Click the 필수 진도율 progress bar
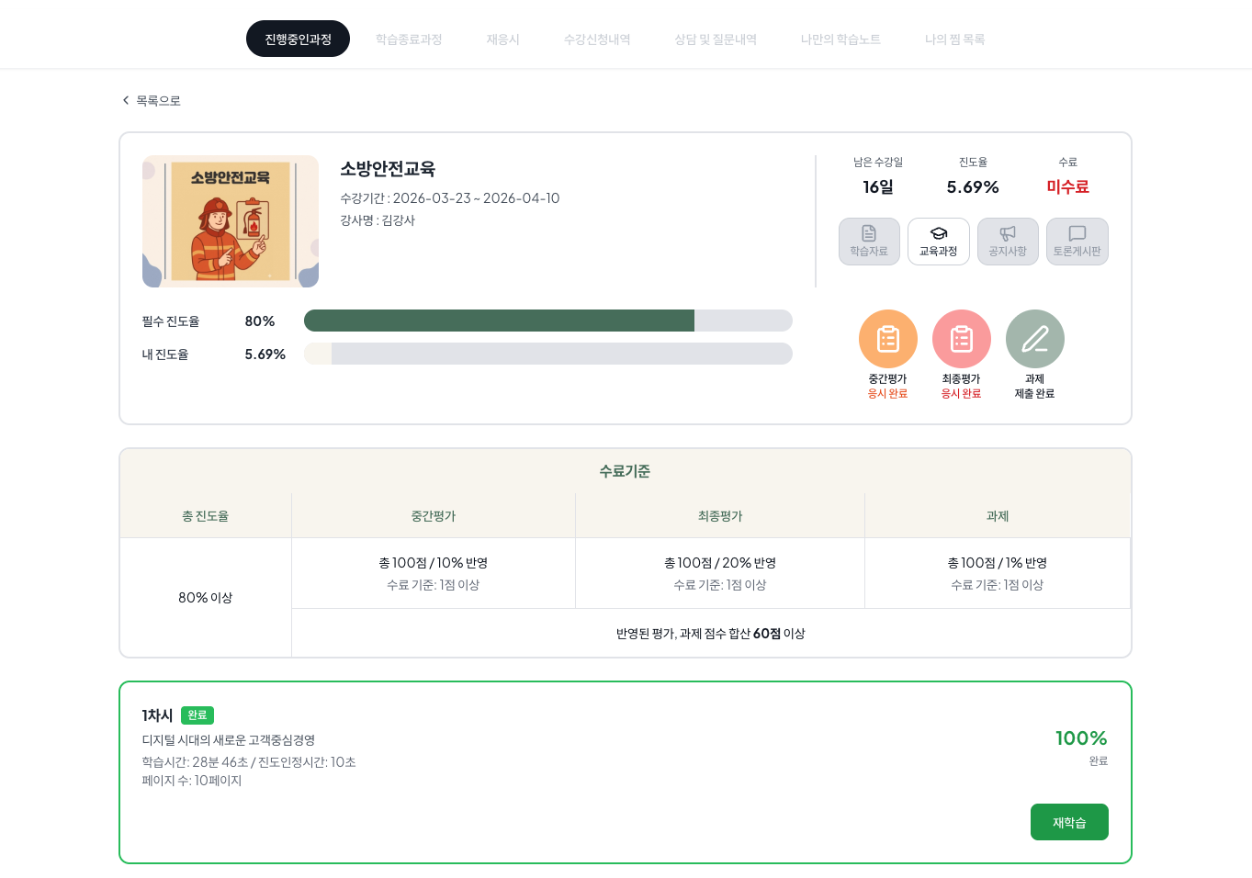 tap(547, 321)
